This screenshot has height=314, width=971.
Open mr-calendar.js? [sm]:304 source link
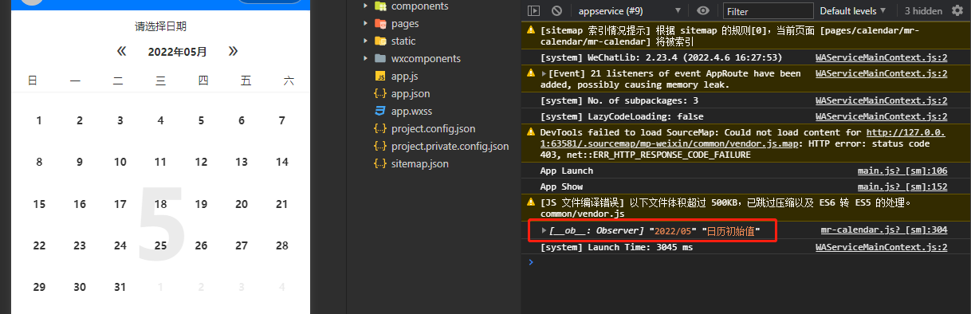(x=884, y=230)
